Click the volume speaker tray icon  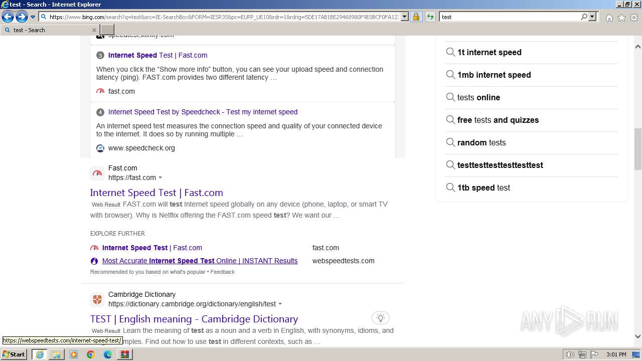570,354
